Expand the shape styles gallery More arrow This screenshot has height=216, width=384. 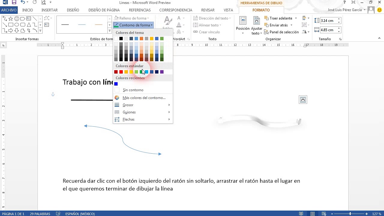point(109,31)
